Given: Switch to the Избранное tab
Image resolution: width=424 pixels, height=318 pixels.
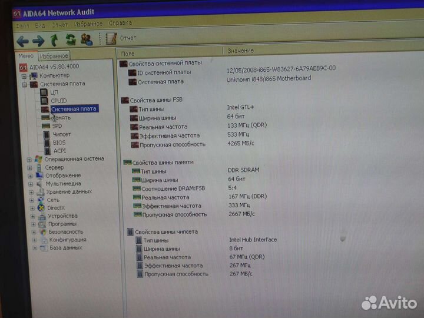Looking at the screenshot, I should click(x=54, y=56).
